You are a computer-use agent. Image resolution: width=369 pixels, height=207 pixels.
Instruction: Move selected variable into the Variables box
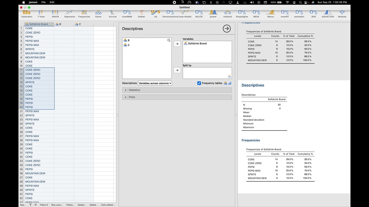point(177,44)
